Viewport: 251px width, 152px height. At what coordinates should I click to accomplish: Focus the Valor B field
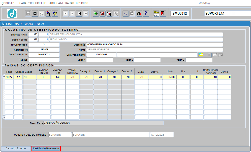[147, 60]
